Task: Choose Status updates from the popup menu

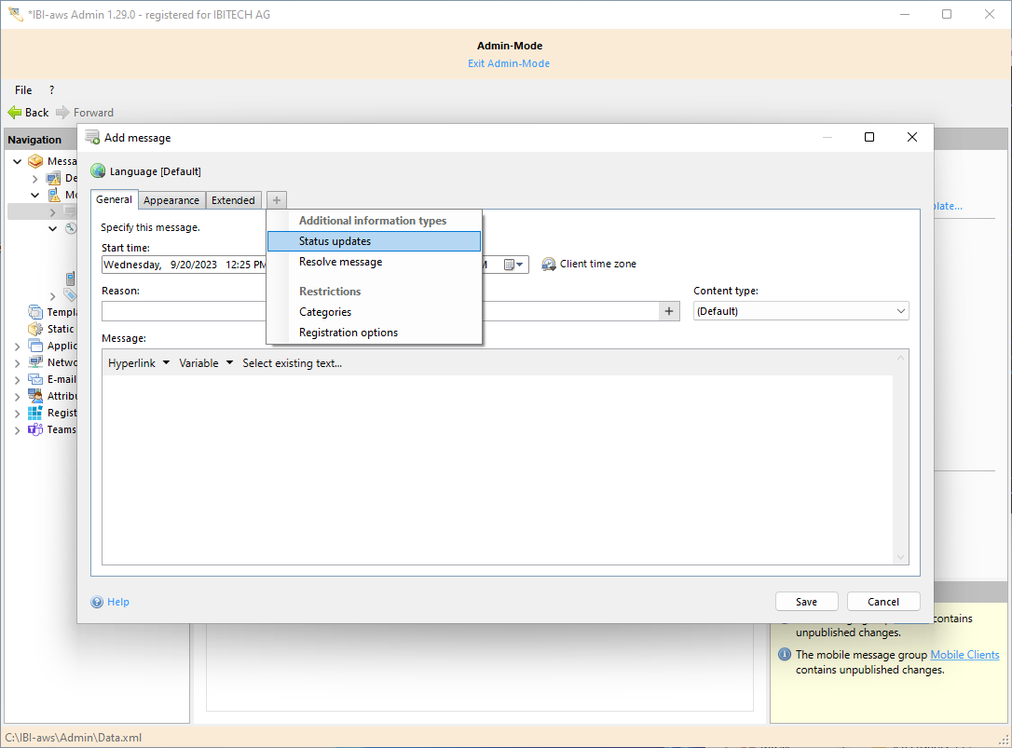Action: pos(335,241)
